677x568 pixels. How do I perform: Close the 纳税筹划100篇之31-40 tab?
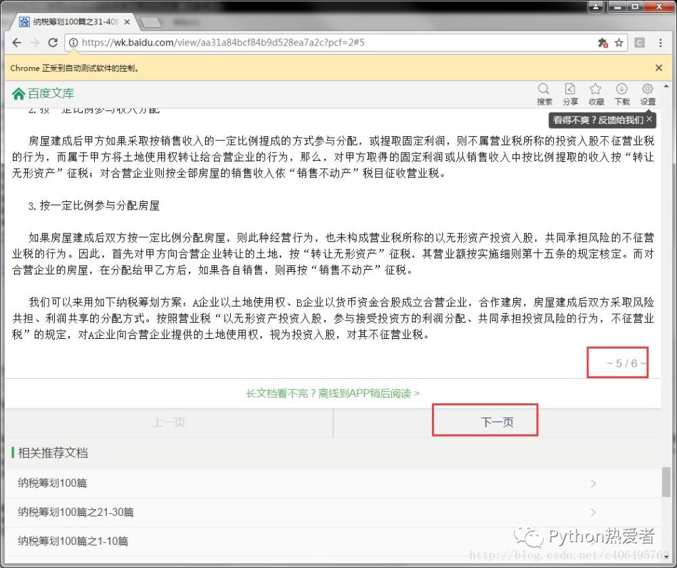point(127,22)
